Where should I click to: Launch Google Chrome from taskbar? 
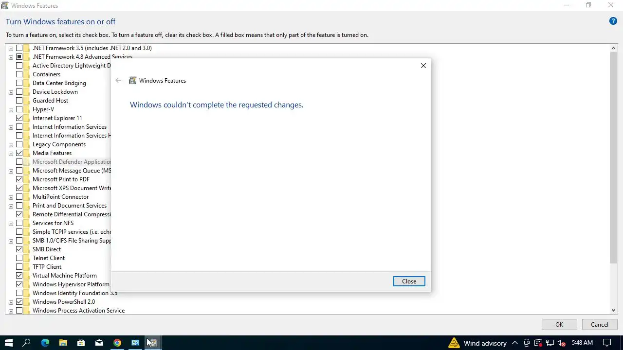[117, 343]
